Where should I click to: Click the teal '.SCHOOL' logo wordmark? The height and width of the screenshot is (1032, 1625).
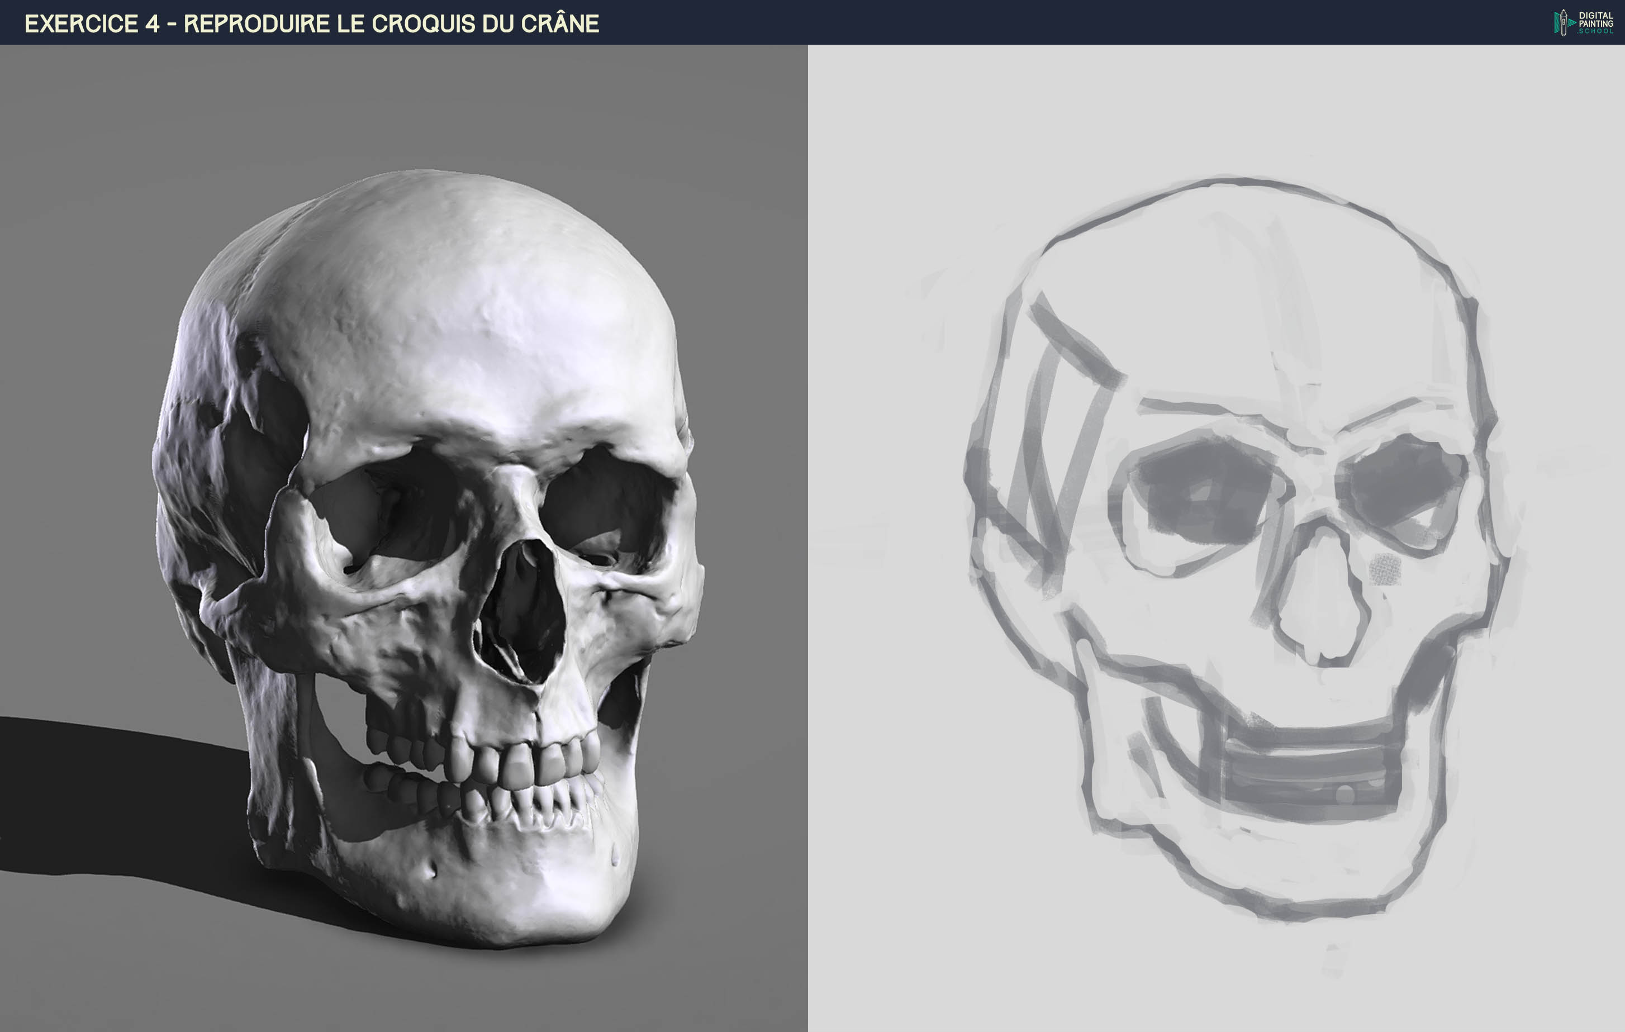pyautogui.click(x=1595, y=32)
